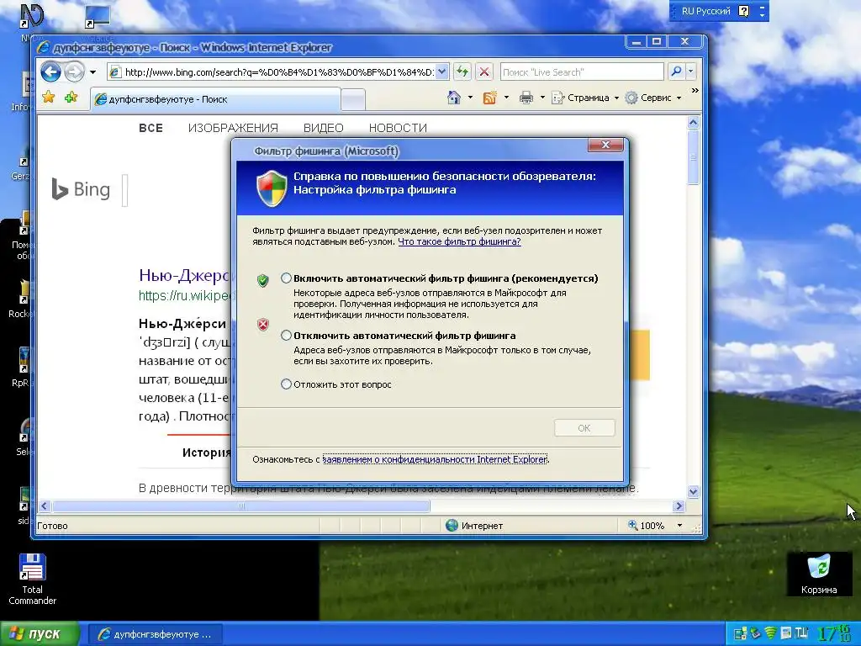Open the Total Commander desktop shortcut
This screenshot has height=646, width=861.
click(33, 580)
